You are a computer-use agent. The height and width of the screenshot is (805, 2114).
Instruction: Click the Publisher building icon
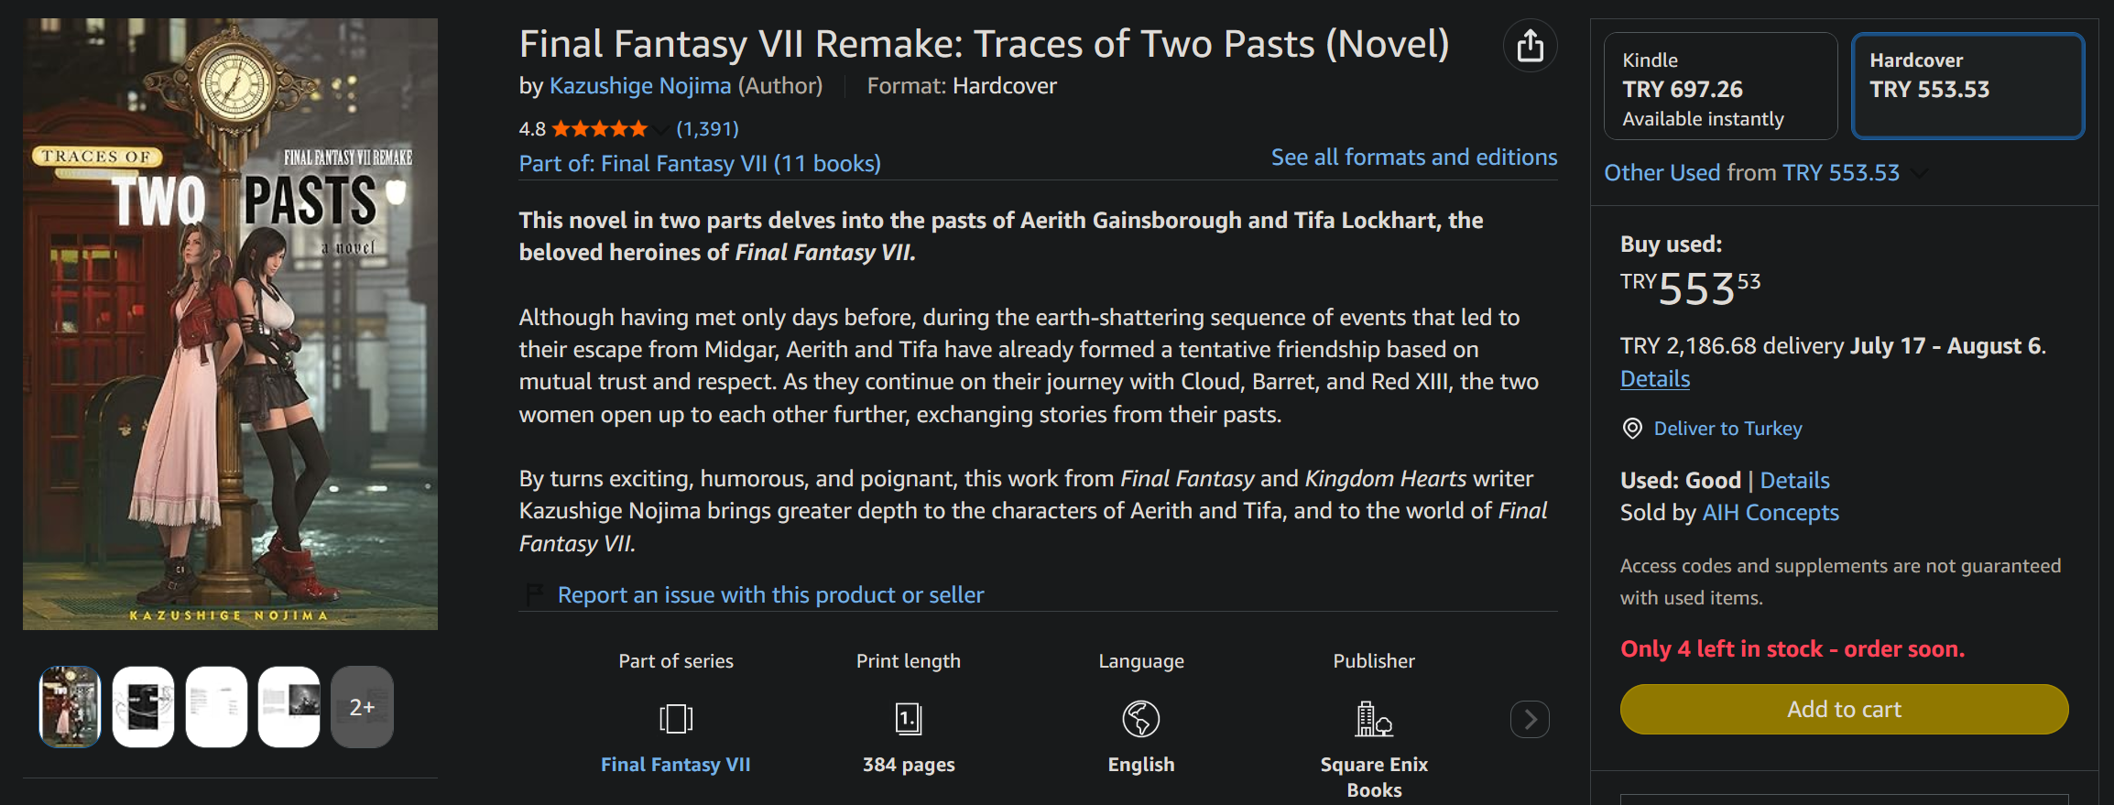1374,719
